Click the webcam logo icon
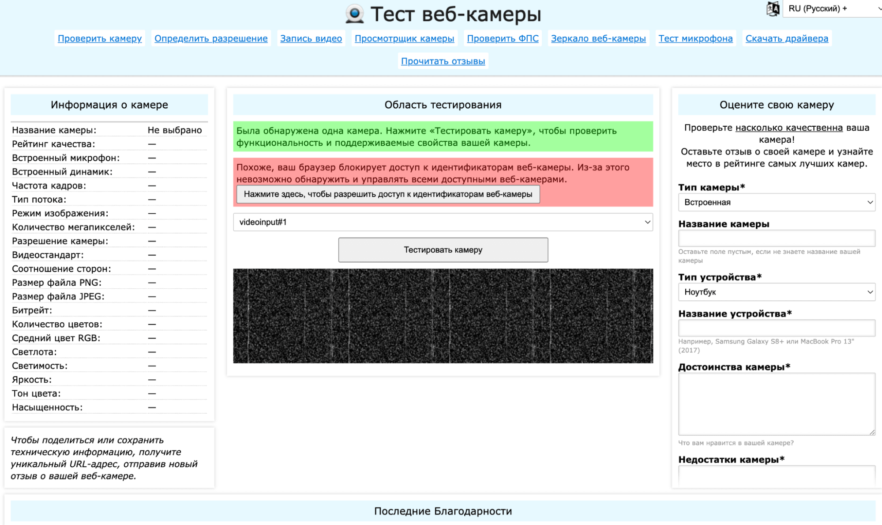 click(x=354, y=14)
